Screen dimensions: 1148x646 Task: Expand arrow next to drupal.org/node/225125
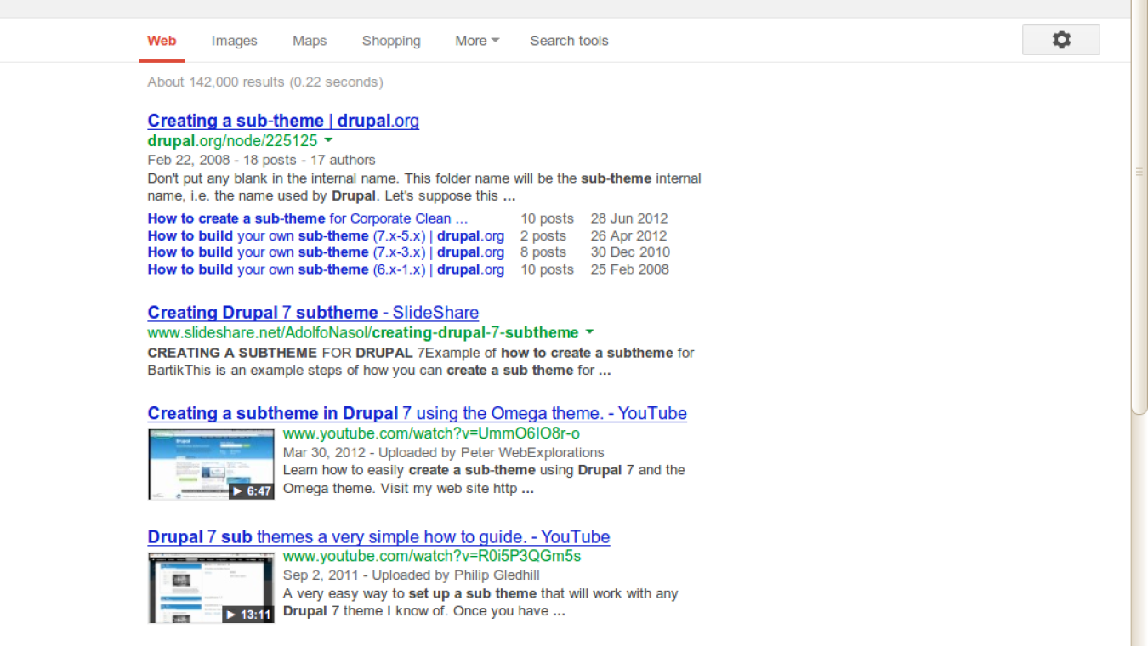[328, 140]
